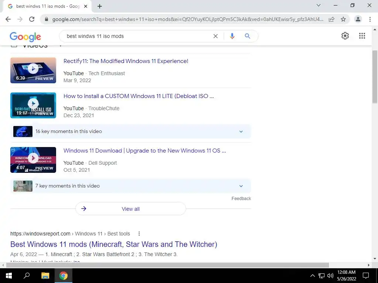Open 'Rectify11: The Modified Windows 11 Experience!' link
The height and width of the screenshot is (283, 378).
126,61
